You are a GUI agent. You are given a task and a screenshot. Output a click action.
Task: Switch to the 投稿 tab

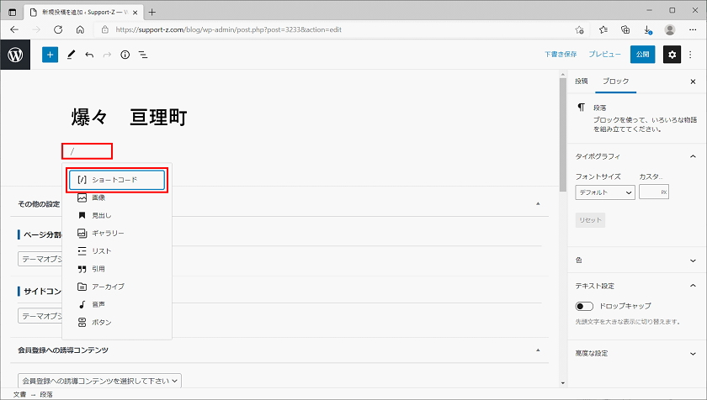coord(581,82)
